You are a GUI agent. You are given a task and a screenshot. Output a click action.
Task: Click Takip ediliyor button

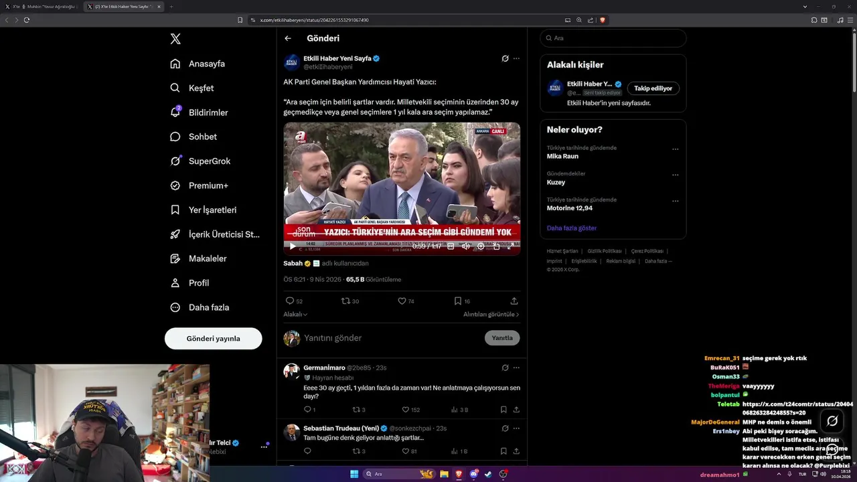[x=653, y=88]
